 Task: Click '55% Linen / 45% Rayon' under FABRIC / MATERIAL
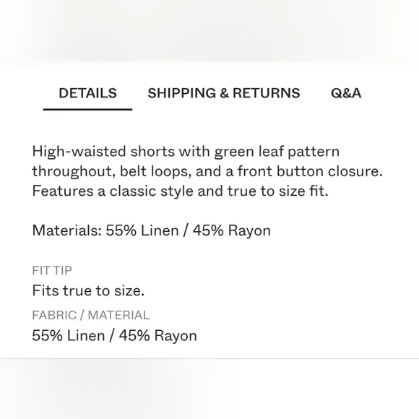click(x=114, y=336)
